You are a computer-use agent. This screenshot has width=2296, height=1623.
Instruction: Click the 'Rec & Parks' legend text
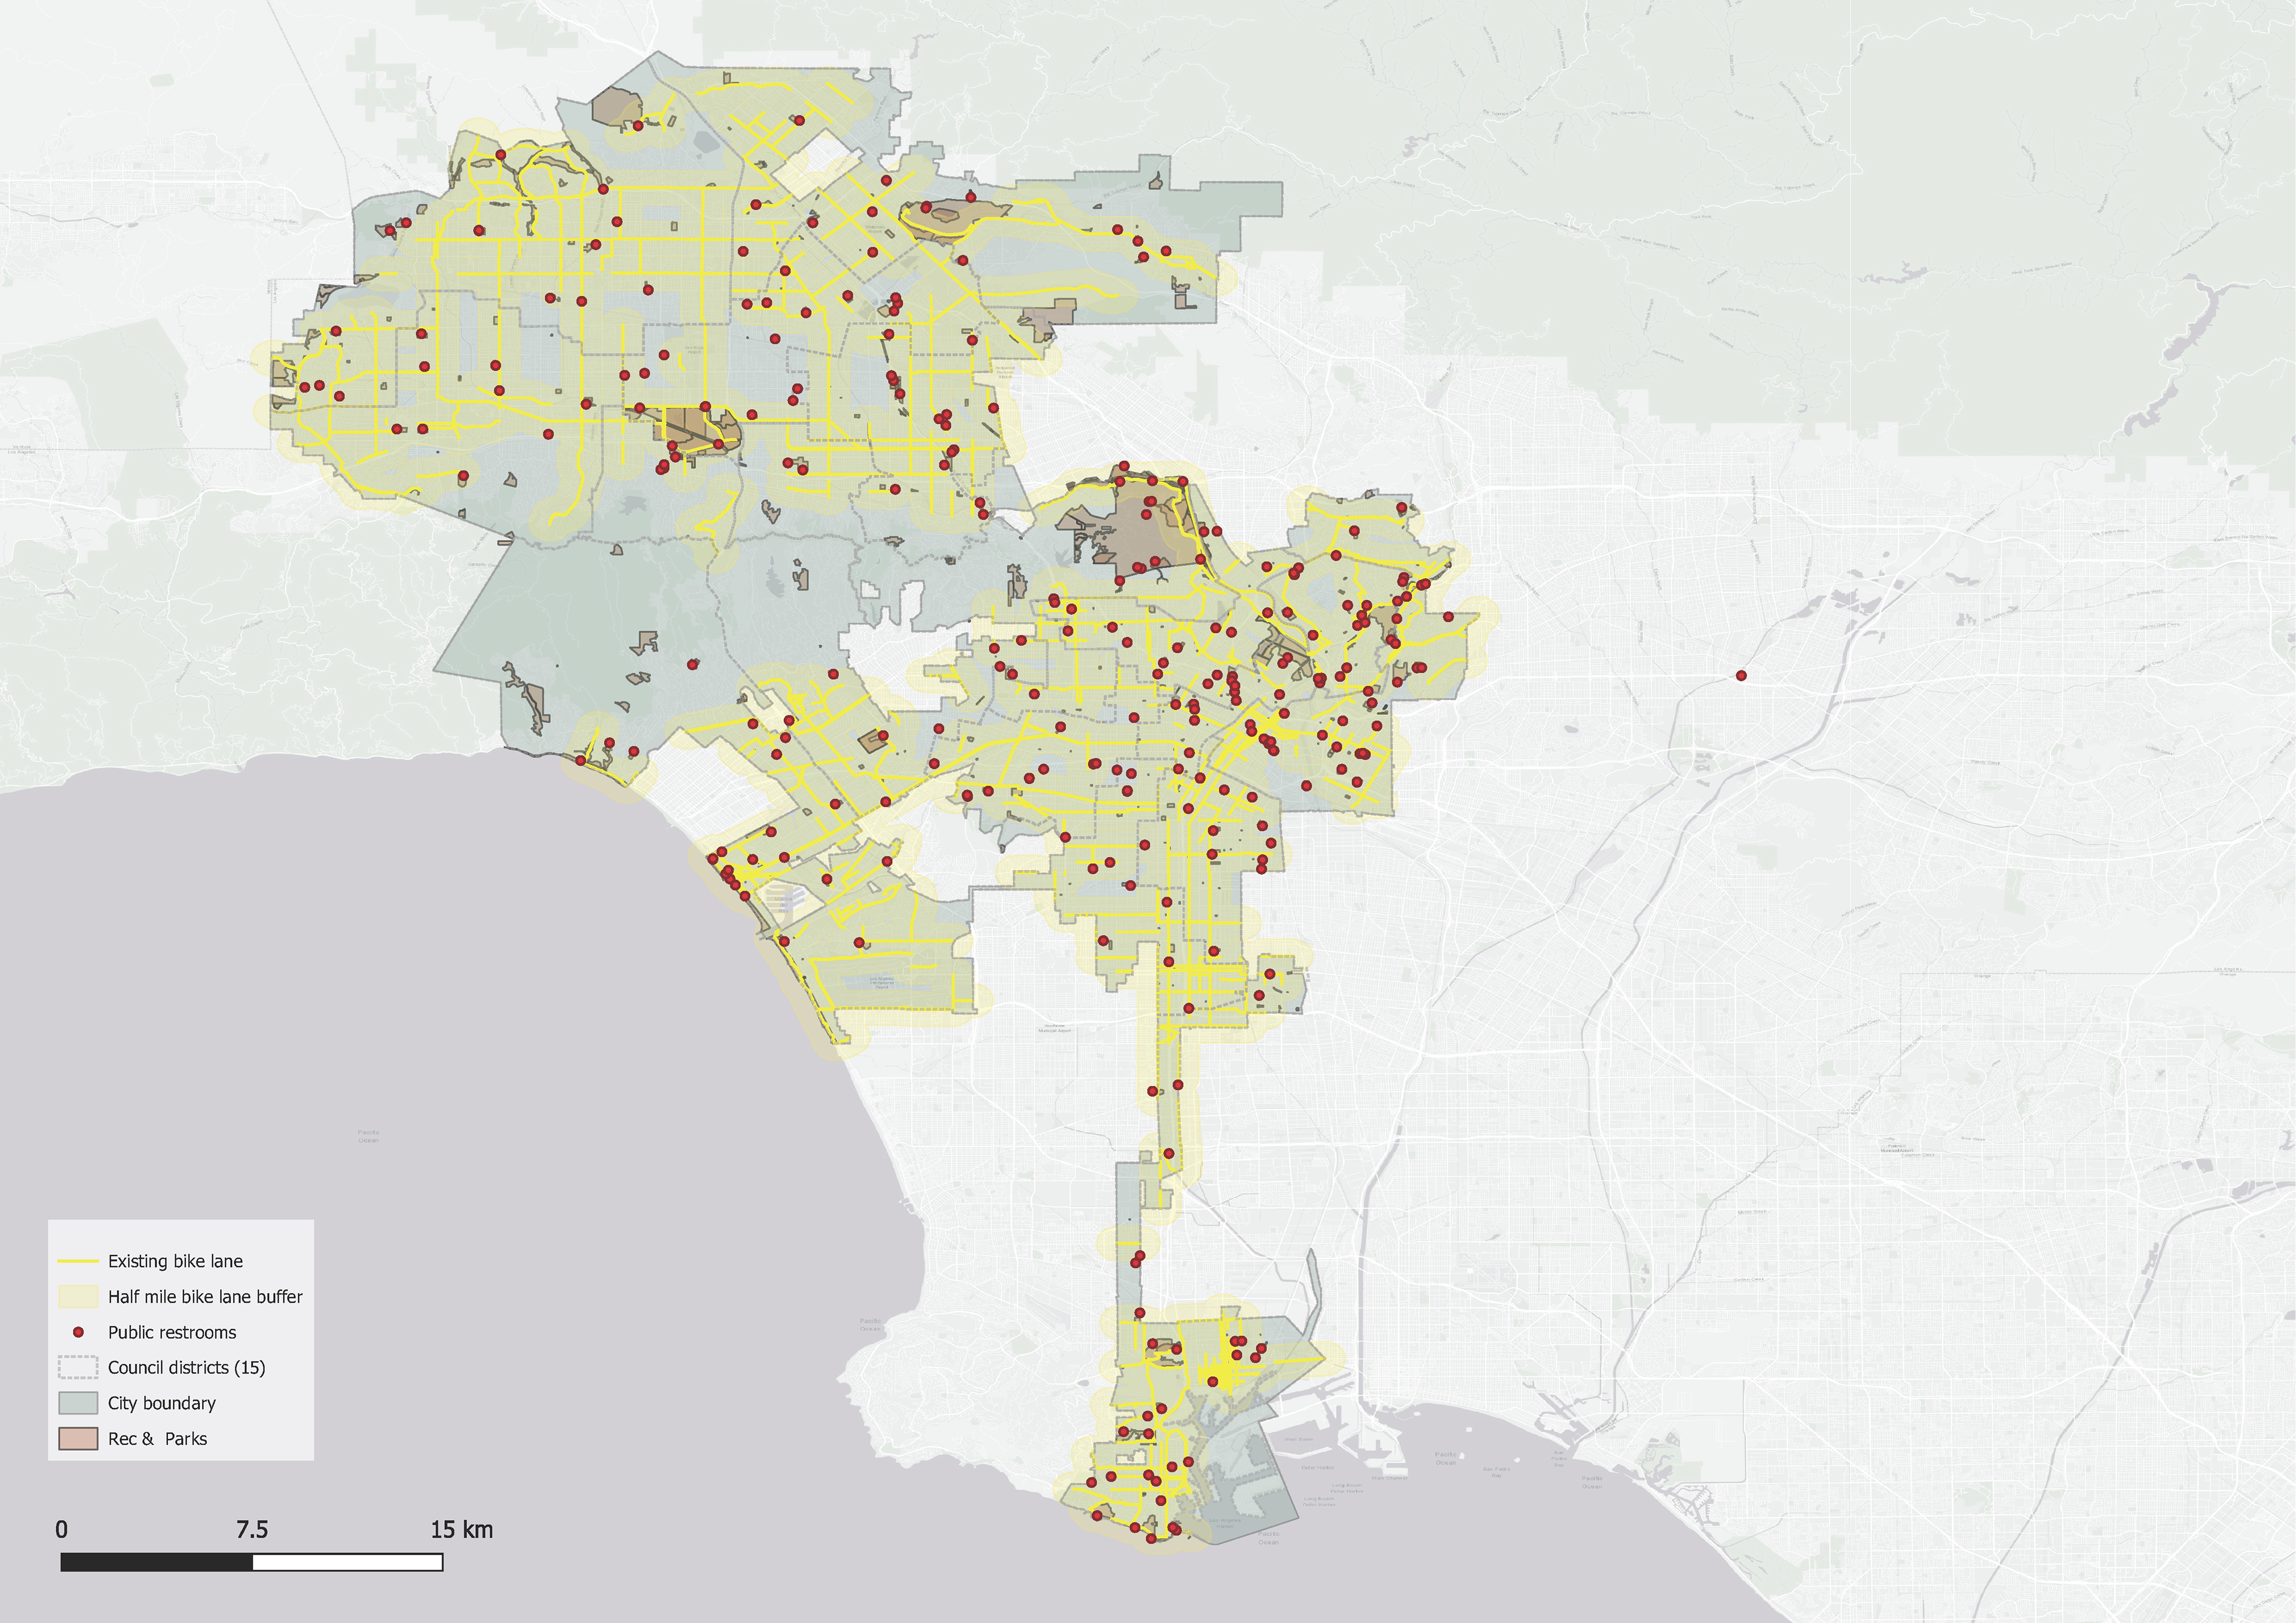pos(157,1439)
